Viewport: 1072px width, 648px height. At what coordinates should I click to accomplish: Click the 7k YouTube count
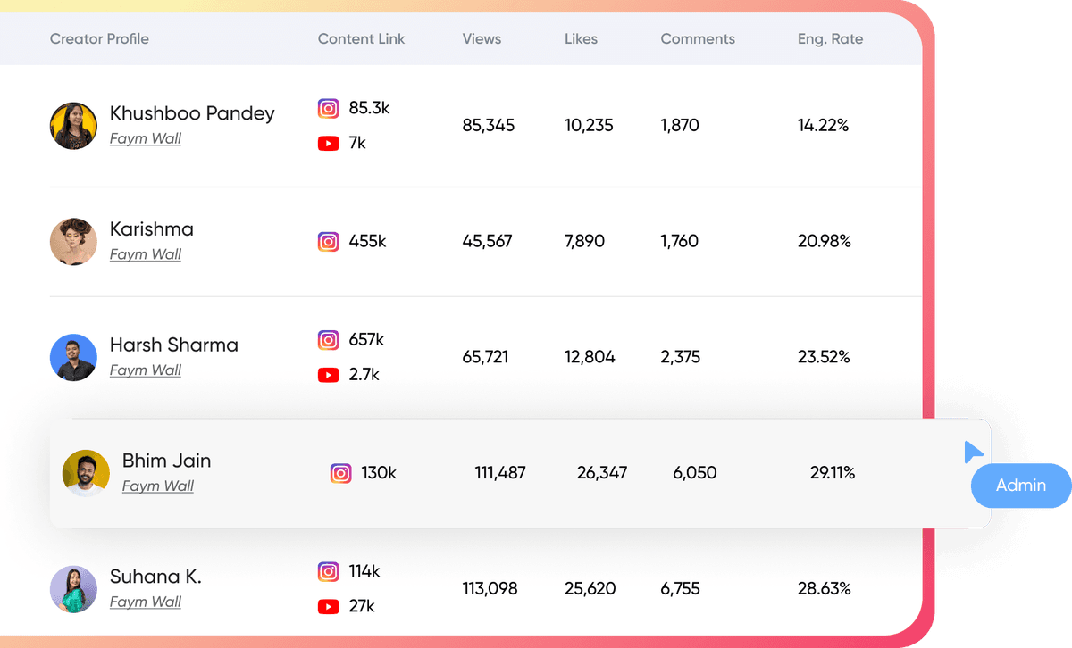[x=357, y=143]
